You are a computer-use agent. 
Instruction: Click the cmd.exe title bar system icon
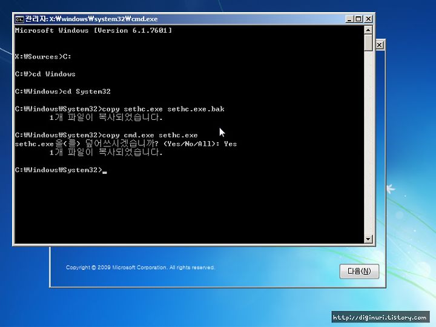(19, 19)
